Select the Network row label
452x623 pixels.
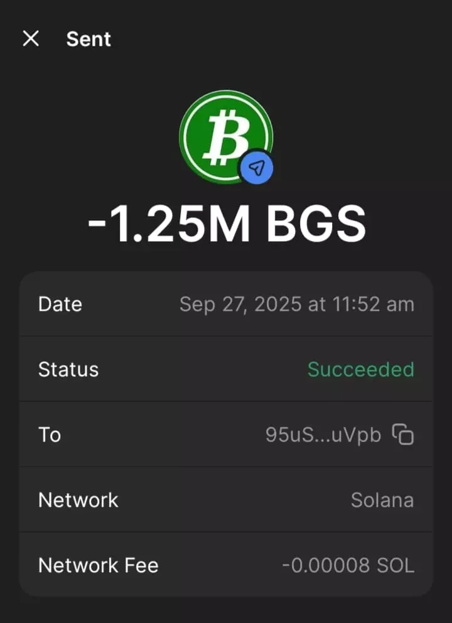pos(78,500)
